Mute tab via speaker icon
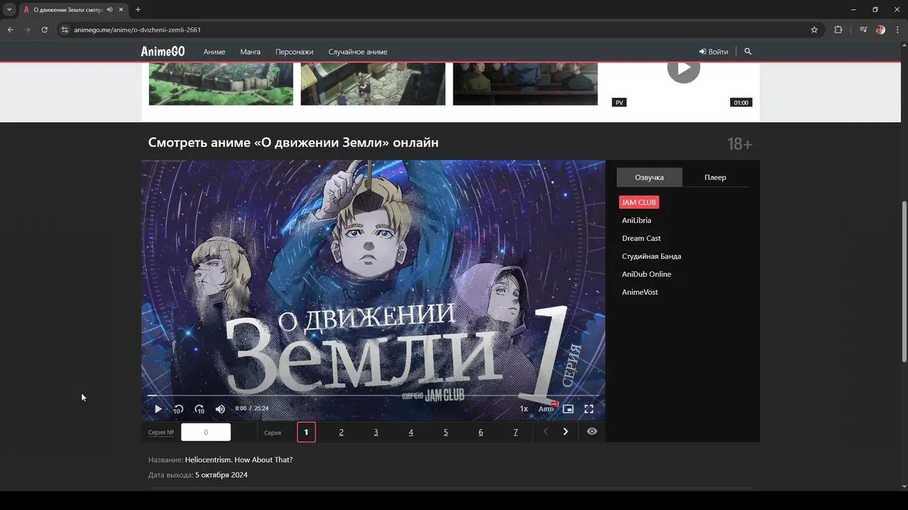 [x=109, y=9]
